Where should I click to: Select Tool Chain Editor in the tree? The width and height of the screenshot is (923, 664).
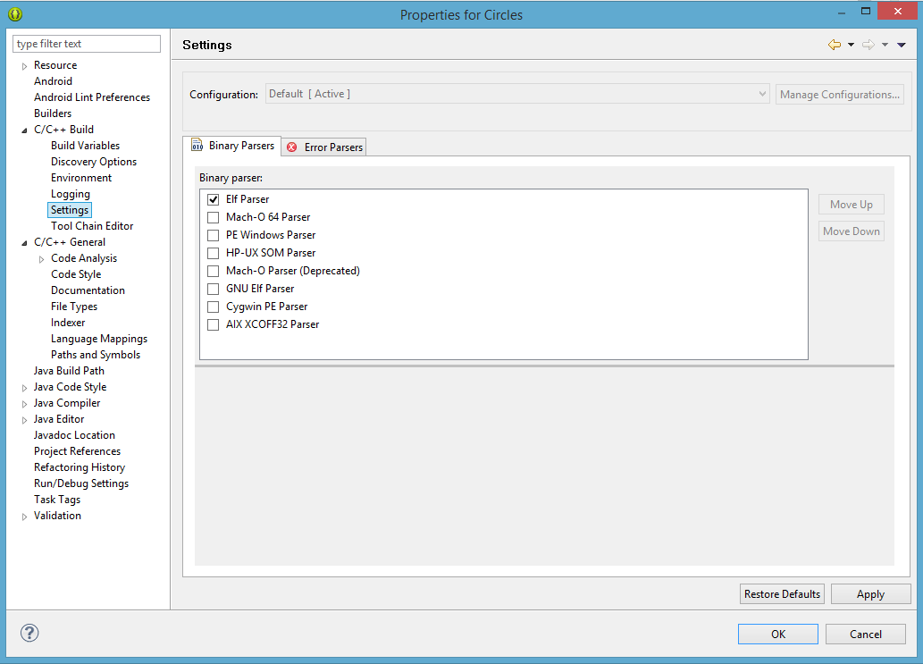tap(92, 226)
